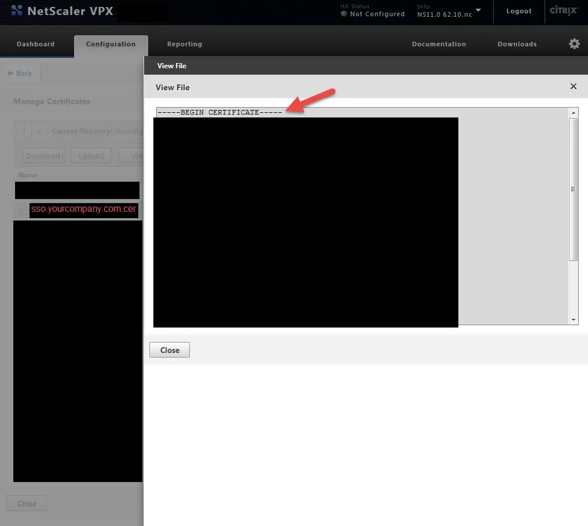
Task: Click the Close button in Manage Certificates
Action: [x=27, y=503]
